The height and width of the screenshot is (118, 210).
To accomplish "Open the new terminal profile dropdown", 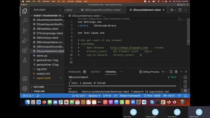I will [166, 72].
